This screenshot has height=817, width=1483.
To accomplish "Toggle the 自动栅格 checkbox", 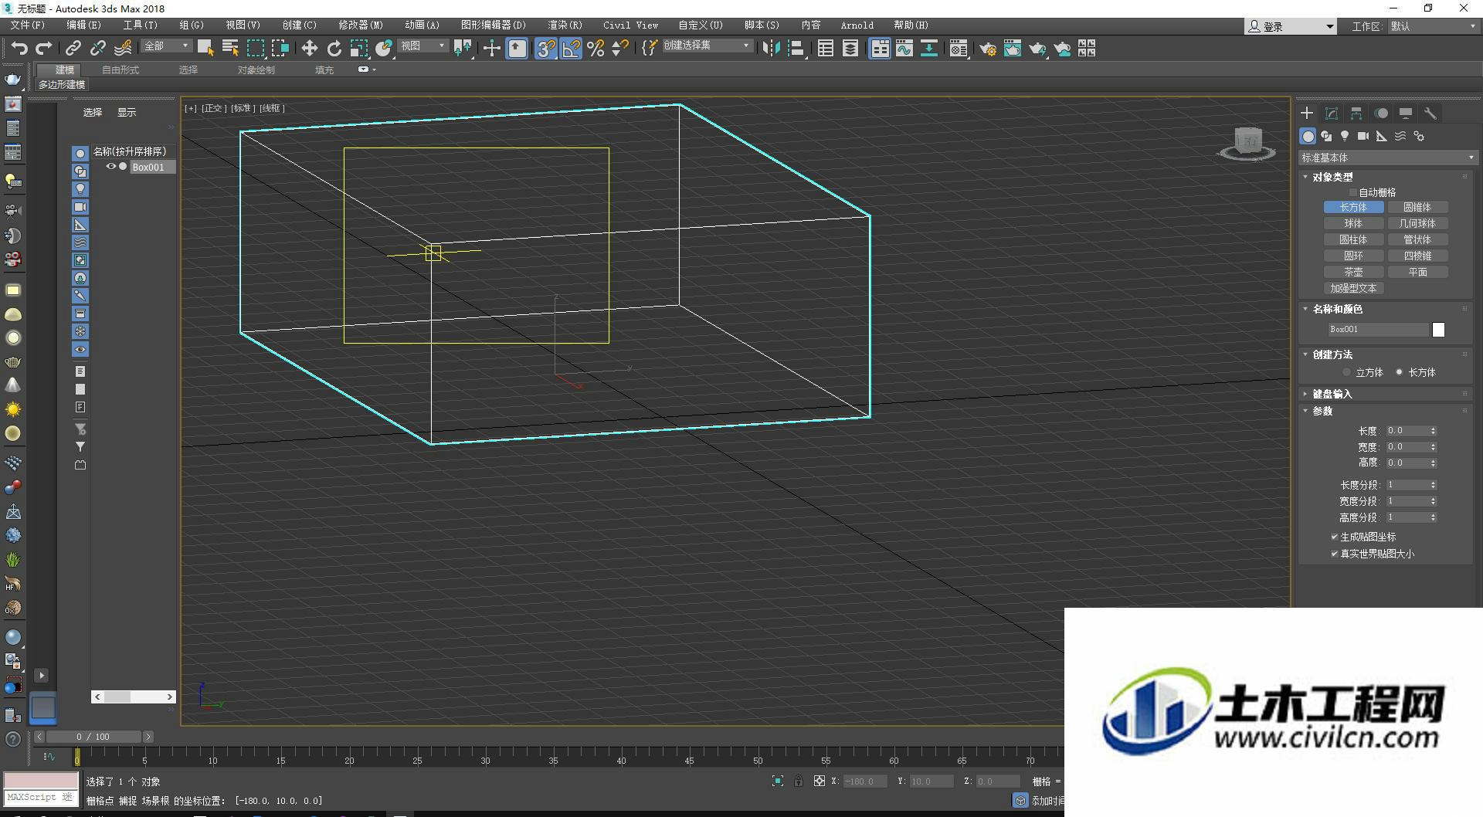I will [x=1352, y=192].
